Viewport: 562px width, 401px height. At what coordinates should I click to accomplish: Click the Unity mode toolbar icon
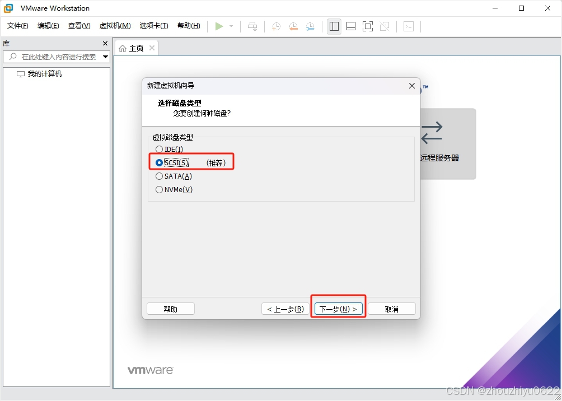(x=385, y=26)
